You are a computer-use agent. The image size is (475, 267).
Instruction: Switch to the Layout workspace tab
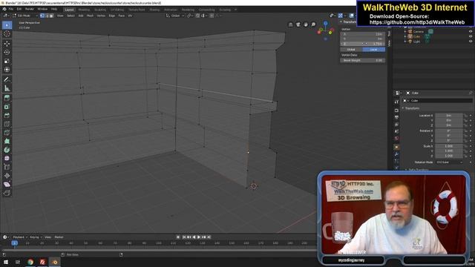69,10
